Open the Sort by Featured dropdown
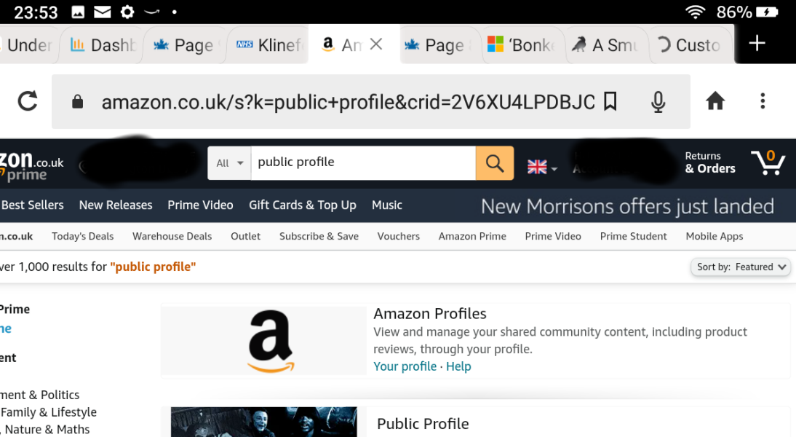Image resolution: width=796 pixels, height=437 pixels. pos(741,267)
